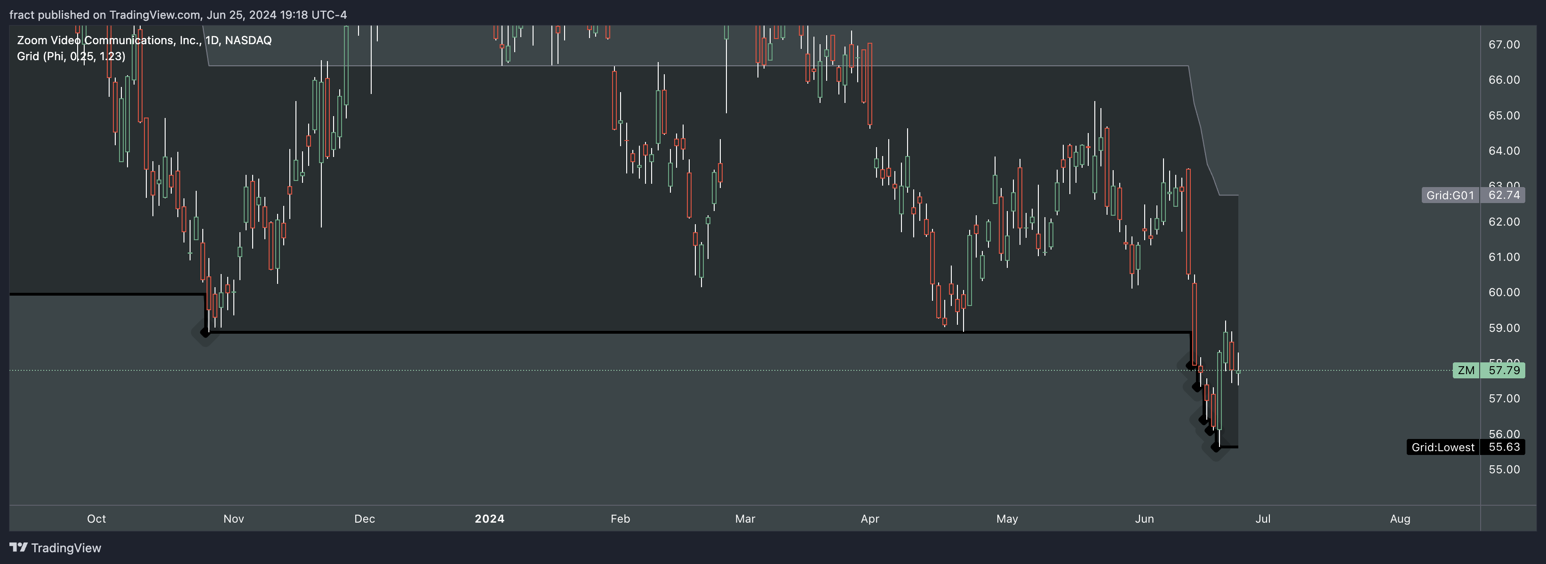Image resolution: width=1546 pixels, height=564 pixels.
Task: Click the 55.00 price scale value
Action: [1504, 470]
